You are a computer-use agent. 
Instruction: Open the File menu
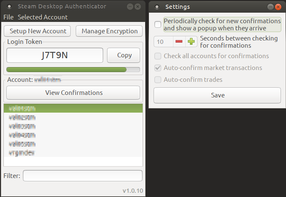click(x=8, y=17)
